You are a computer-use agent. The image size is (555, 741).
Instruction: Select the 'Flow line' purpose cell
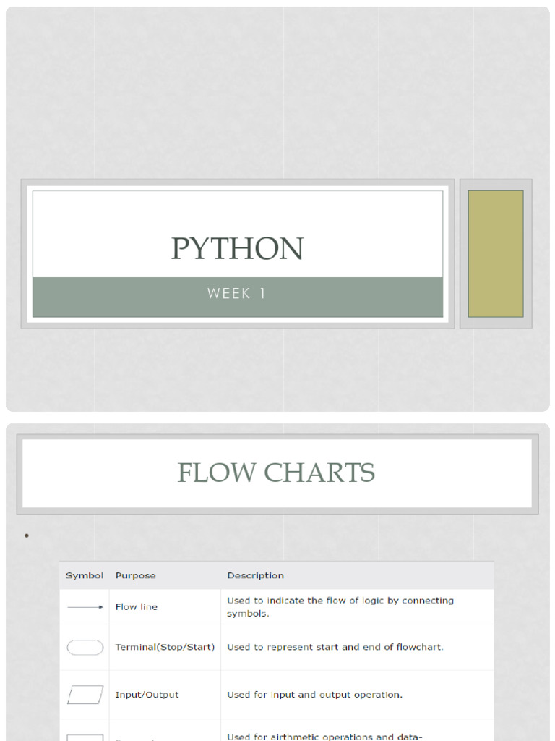pos(136,607)
